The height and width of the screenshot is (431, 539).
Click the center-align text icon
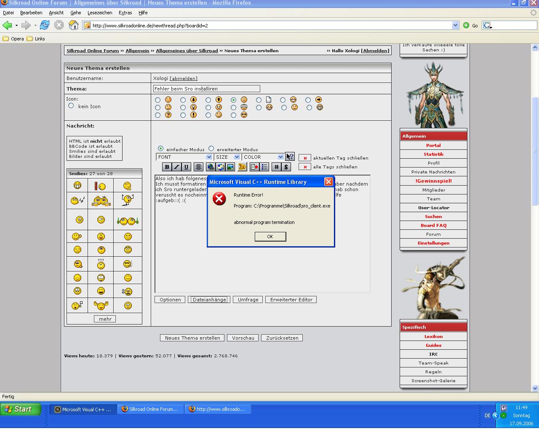tap(198, 167)
